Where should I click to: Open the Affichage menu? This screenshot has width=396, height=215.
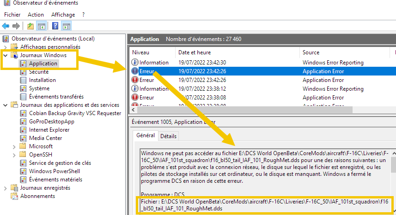[x=63, y=15]
